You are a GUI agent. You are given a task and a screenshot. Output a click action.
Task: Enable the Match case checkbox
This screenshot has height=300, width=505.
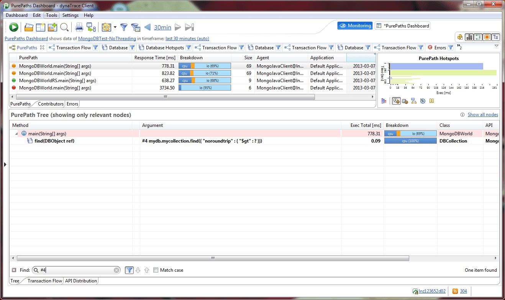pyautogui.click(x=156, y=270)
